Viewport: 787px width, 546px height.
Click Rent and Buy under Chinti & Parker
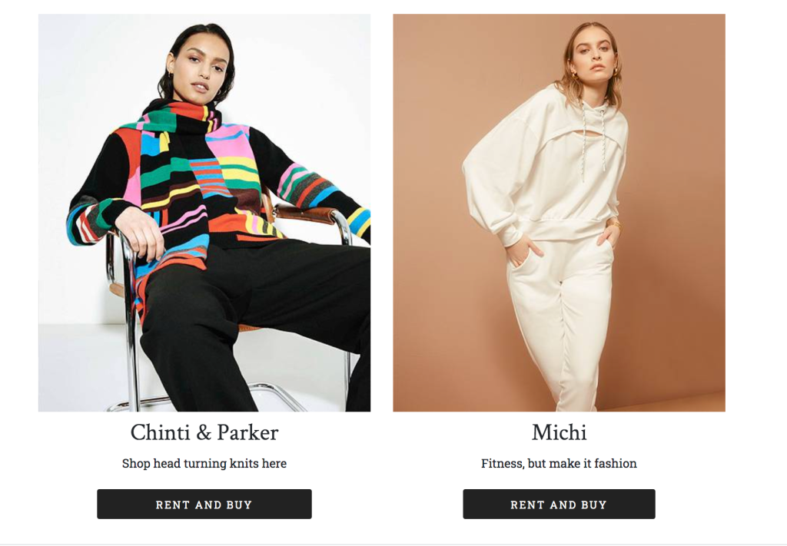[x=204, y=504]
